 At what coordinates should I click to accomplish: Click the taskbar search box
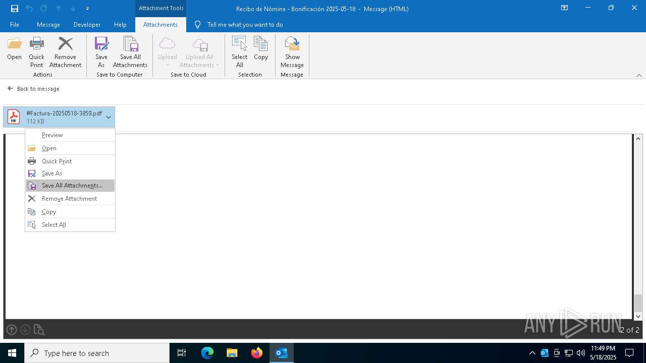pos(97,353)
